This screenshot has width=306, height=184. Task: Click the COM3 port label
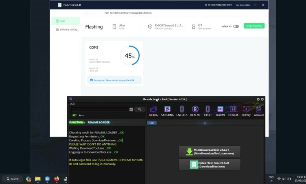(x=94, y=47)
